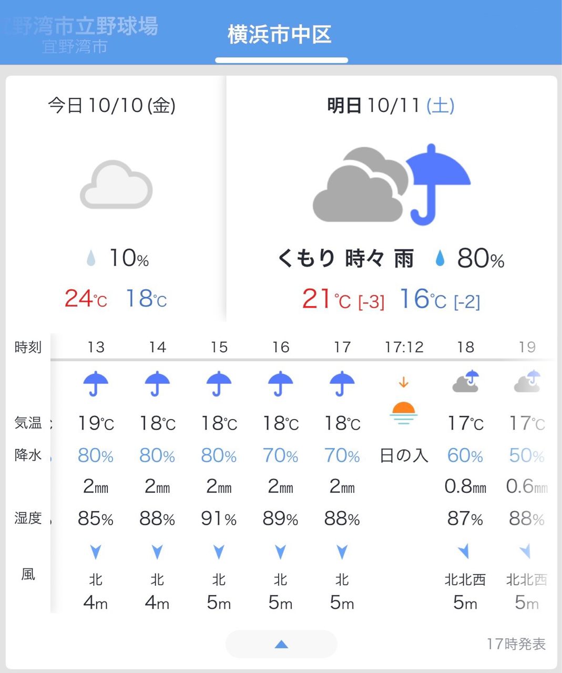Viewport: 562px width, 673px height.
Task: Open tomorrow's 10/11 (土) forecast panel
Action: 391,105
